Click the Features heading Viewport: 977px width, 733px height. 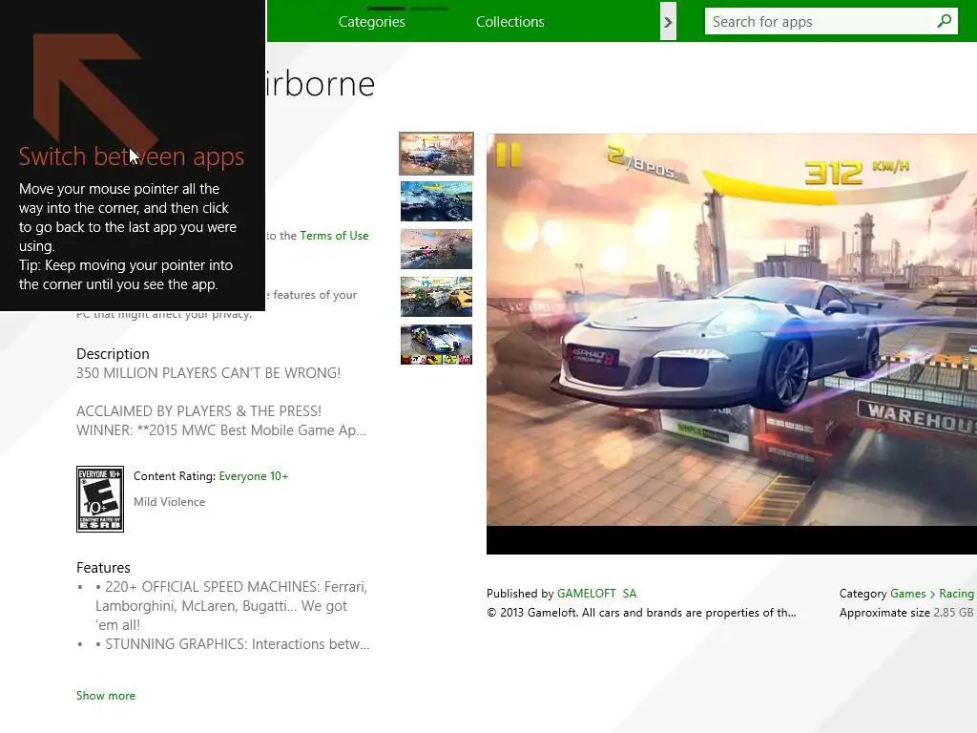pyautogui.click(x=103, y=568)
